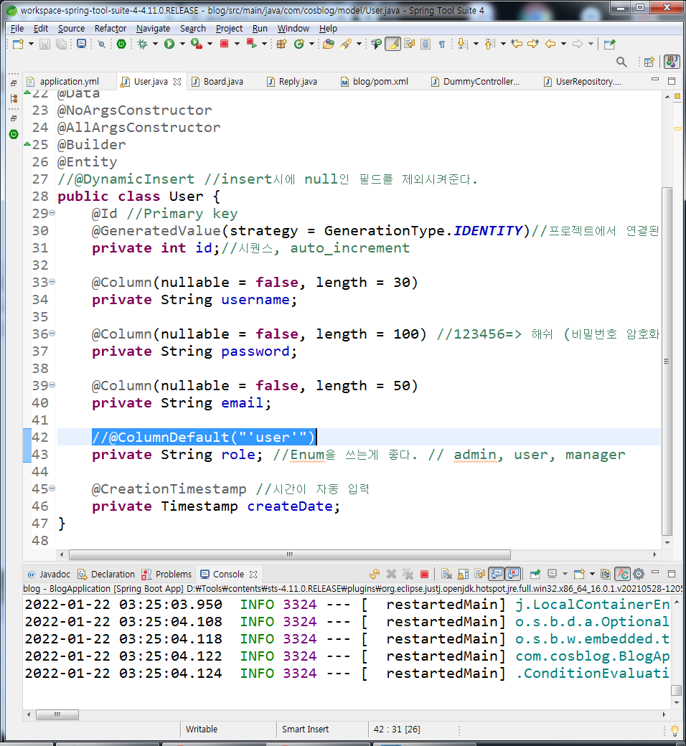Select the Spring perspective icon
The width and height of the screenshot is (686, 746).
coord(672,62)
